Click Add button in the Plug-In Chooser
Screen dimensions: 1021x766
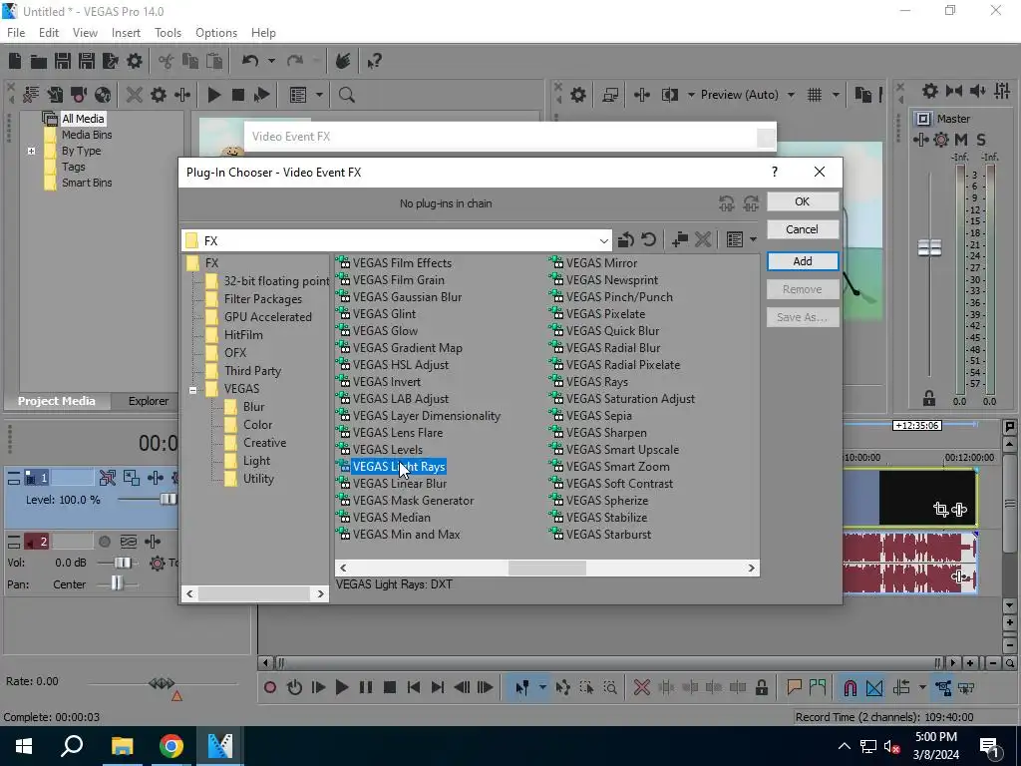pos(803,261)
